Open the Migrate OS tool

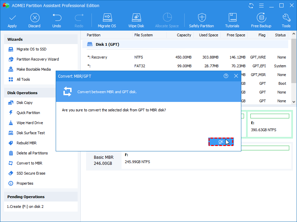(x=107, y=18)
